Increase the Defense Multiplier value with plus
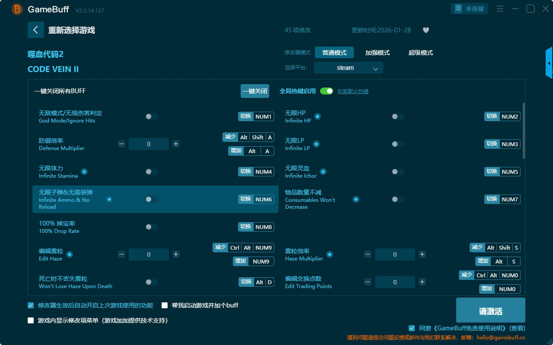The width and height of the screenshot is (553, 345). 176,144
